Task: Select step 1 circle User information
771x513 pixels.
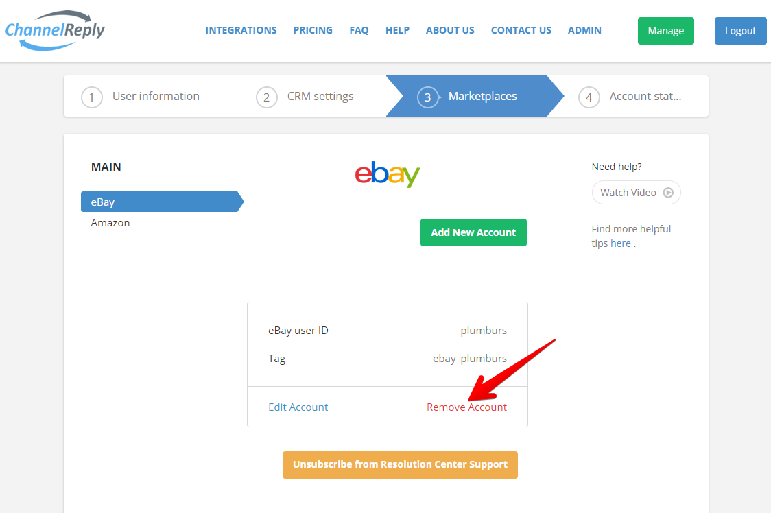Action: (x=91, y=97)
